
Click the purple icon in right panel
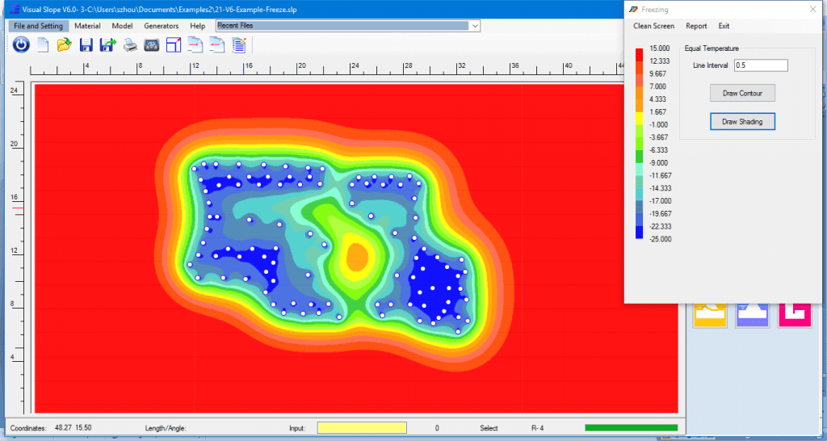point(752,316)
